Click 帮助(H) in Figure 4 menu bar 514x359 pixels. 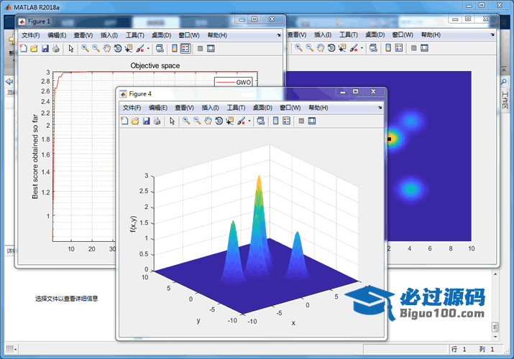[x=318, y=108]
